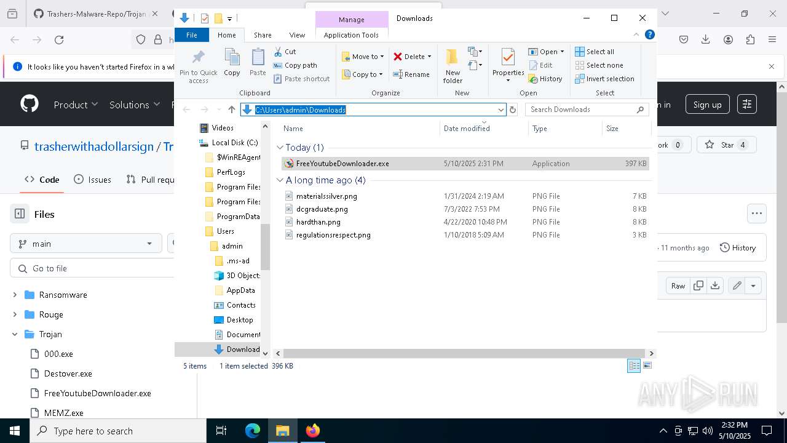Viewport: 787px width, 443px height.
Task: Select Desktop in navigation tree
Action: pos(233,320)
